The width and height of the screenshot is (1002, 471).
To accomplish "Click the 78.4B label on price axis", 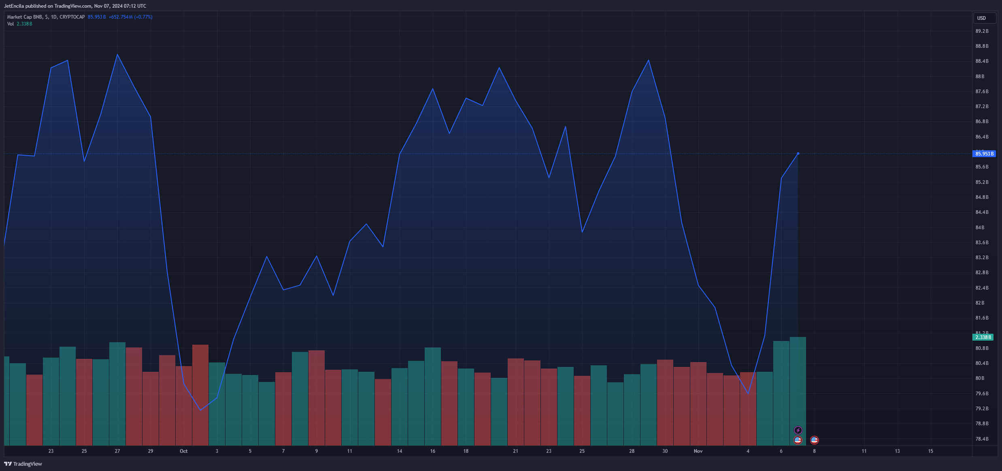I will pyautogui.click(x=982, y=439).
